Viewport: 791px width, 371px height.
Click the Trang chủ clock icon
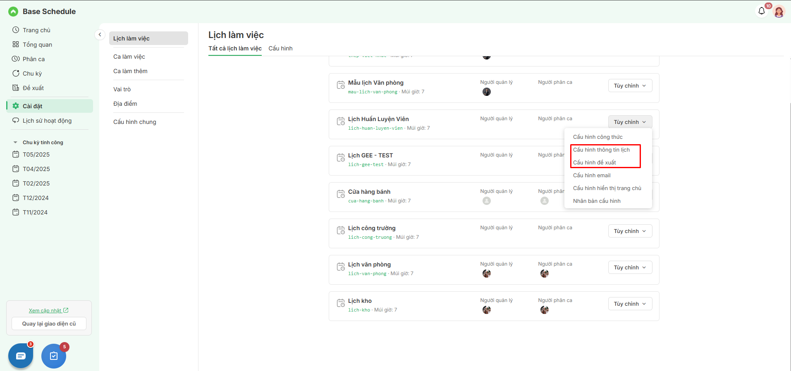16,30
